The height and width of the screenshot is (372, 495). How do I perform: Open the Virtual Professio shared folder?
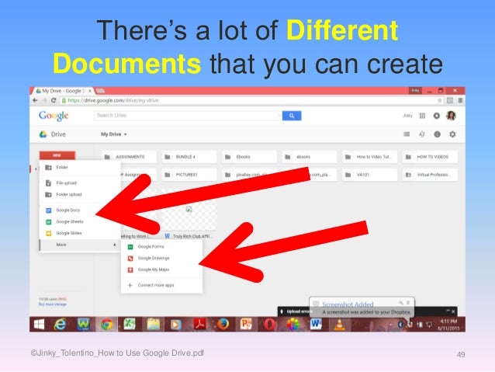(430, 175)
